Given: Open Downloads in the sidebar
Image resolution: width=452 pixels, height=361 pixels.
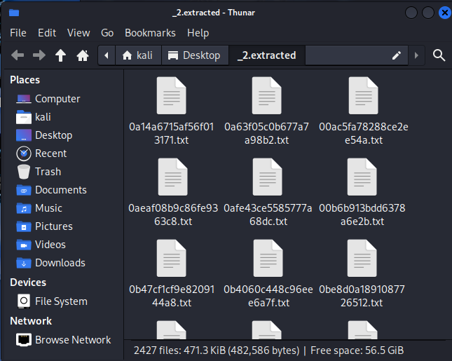Looking at the screenshot, I should 50,263.
